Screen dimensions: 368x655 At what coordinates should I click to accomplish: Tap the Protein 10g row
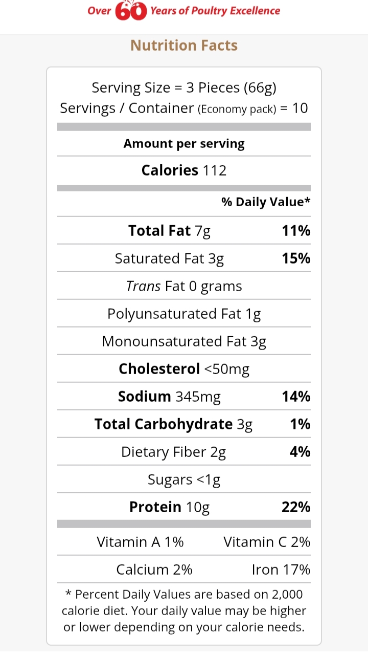(x=184, y=507)
